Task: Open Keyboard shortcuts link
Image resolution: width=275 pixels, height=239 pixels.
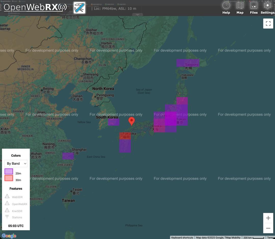Action: pos(182,237)
